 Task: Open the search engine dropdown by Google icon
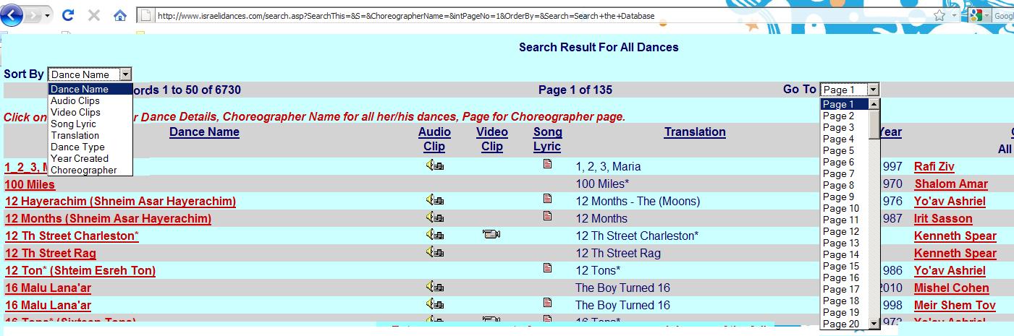click(986, 15)
